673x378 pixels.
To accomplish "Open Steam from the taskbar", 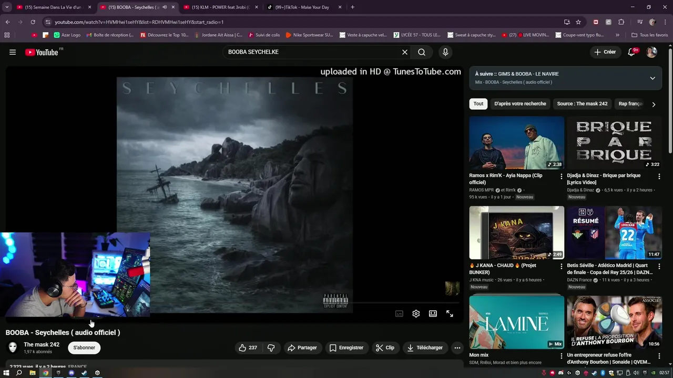I will click(x=84, y=373).
